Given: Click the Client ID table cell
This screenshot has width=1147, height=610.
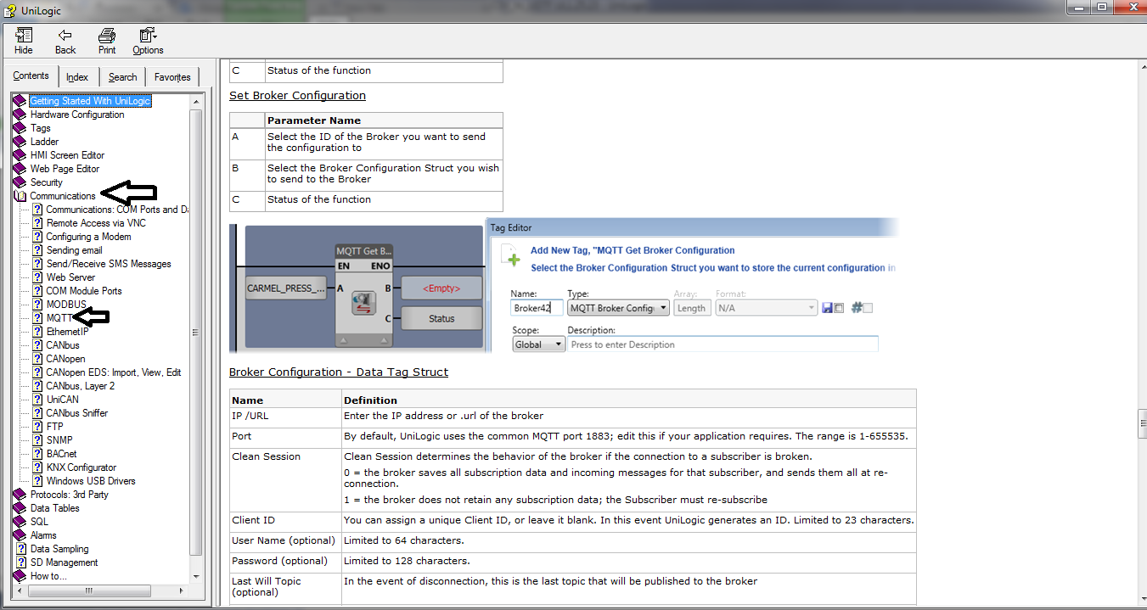Looking at the screenshot, I should click(285, 522).
